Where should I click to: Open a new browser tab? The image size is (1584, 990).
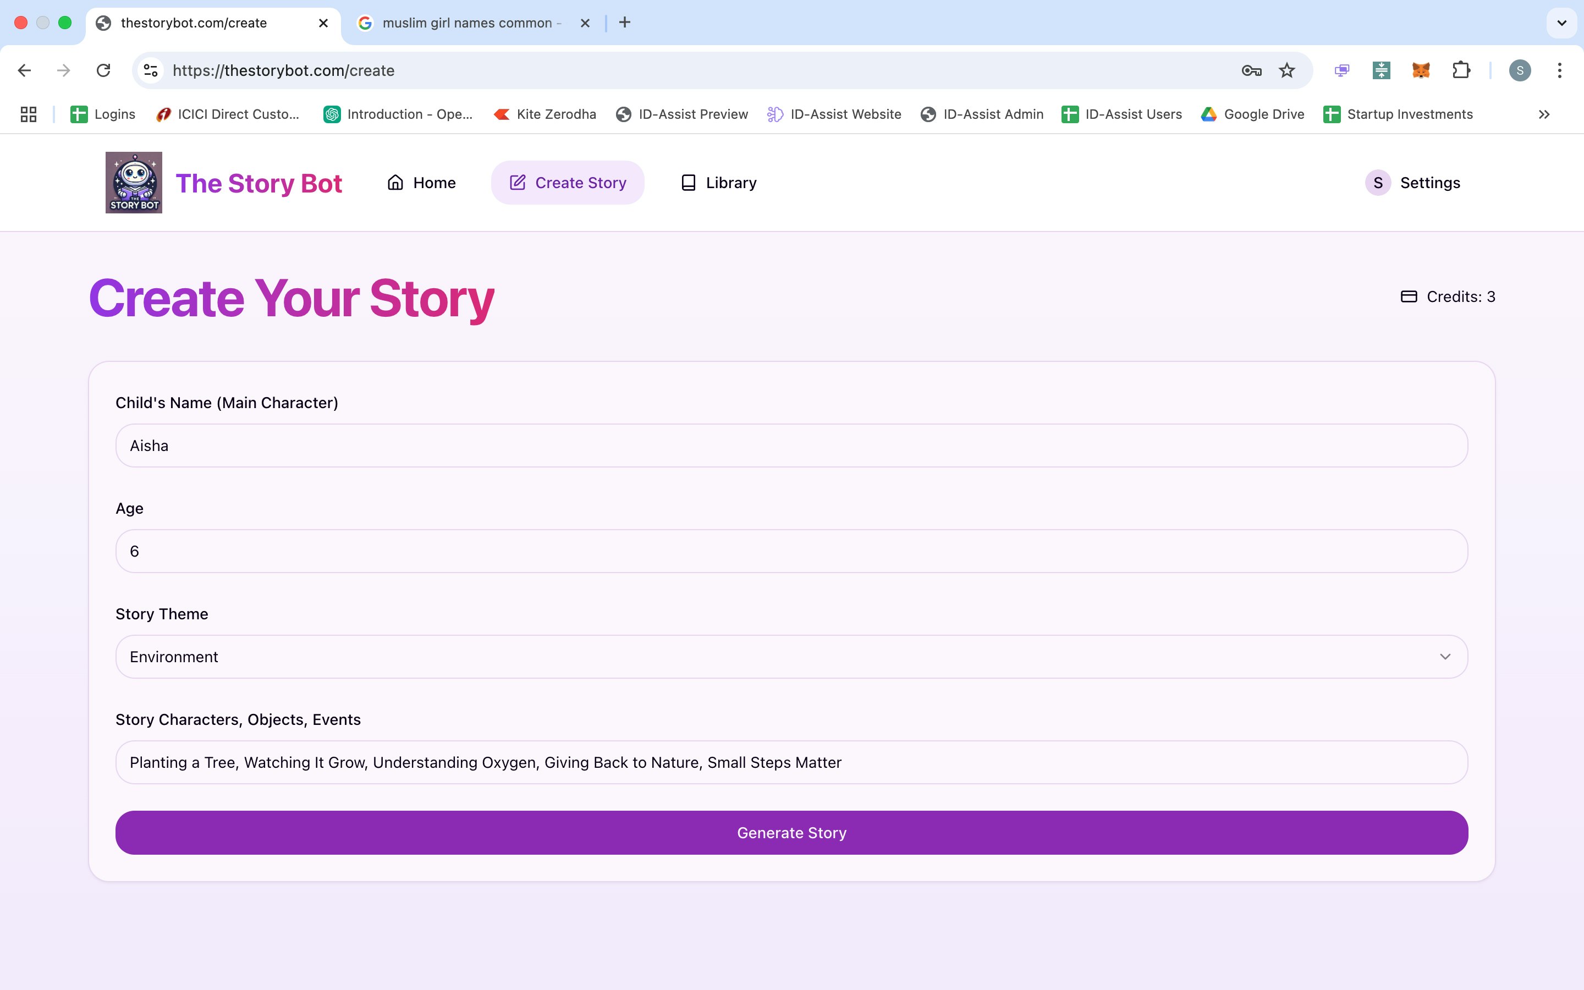coord(624,23)
